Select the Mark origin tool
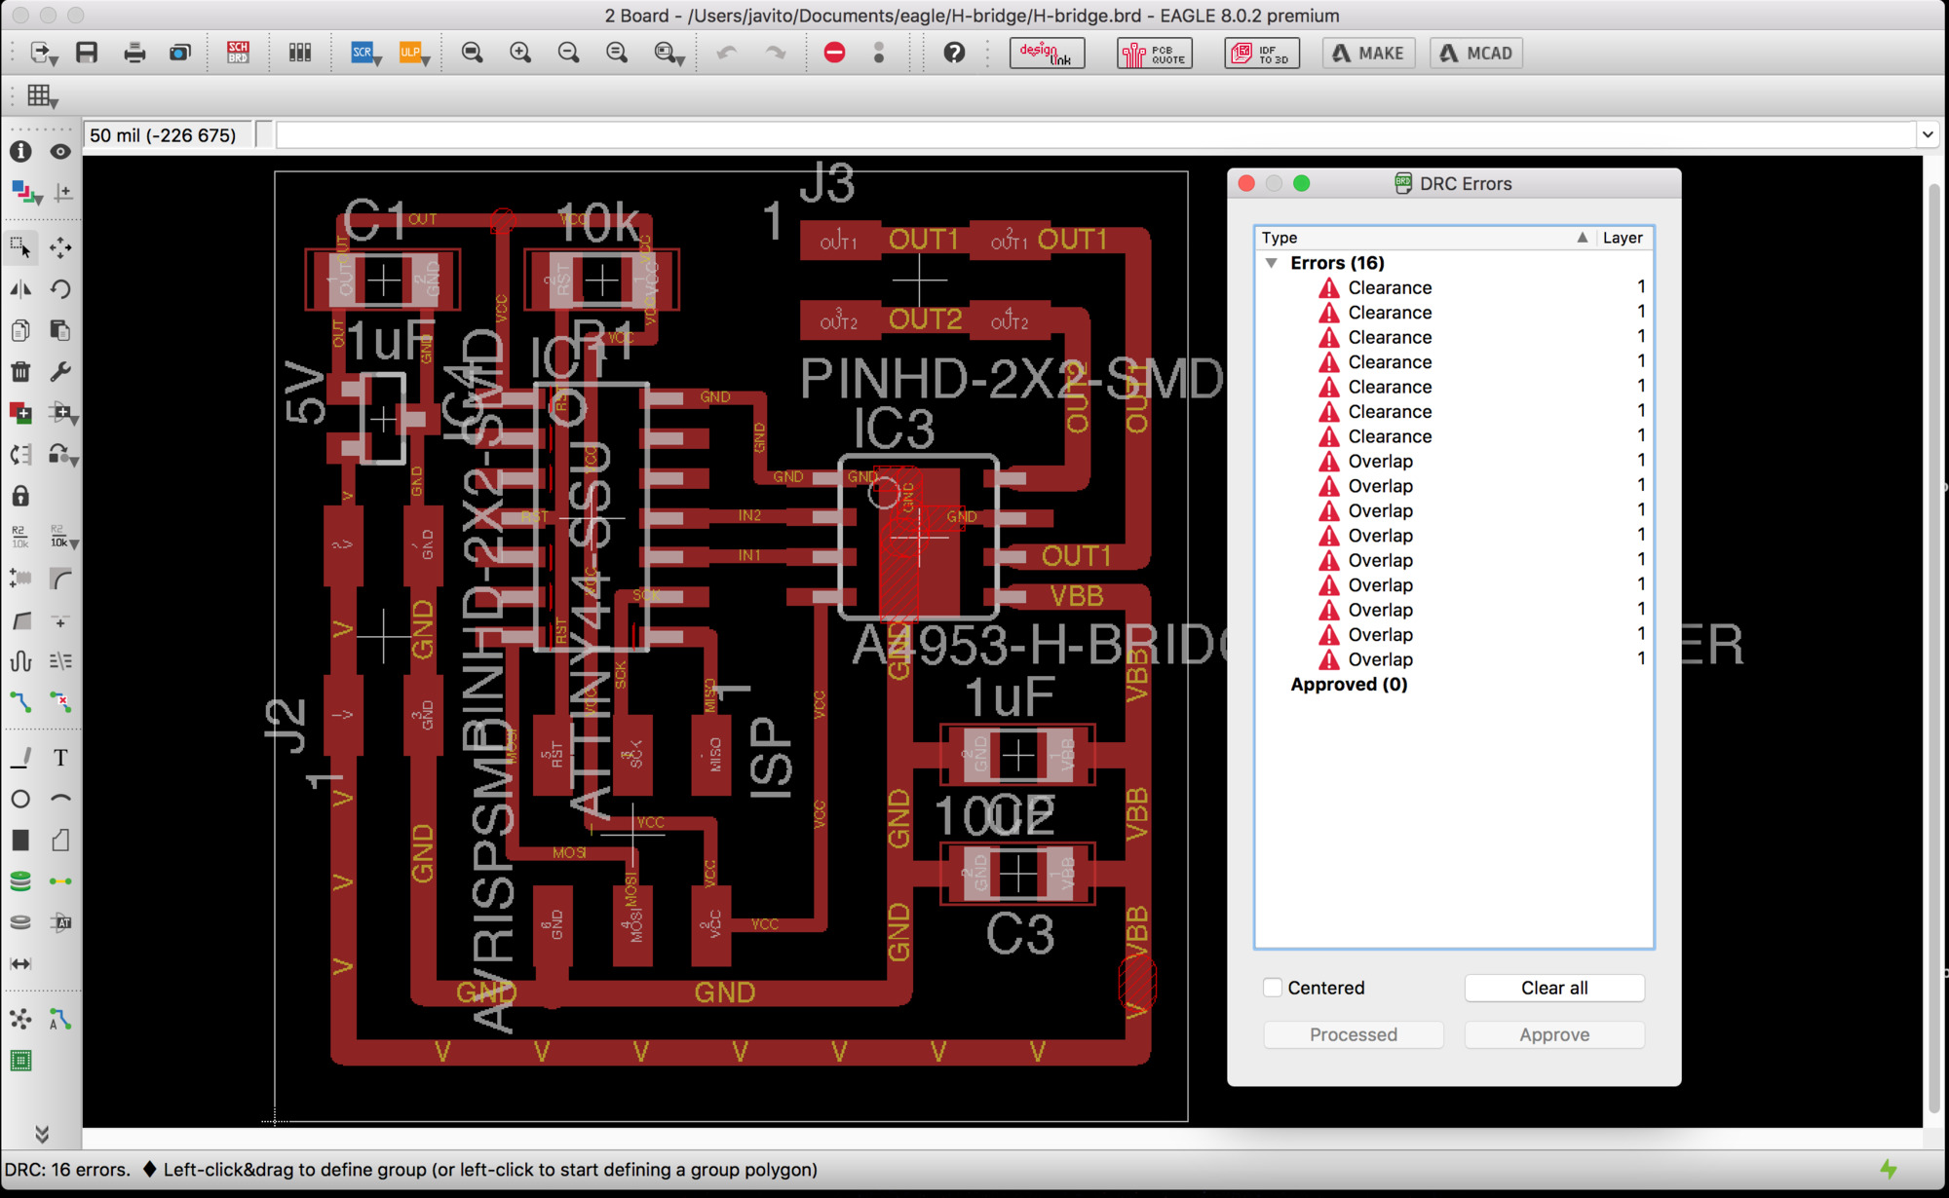 [62, 193]
